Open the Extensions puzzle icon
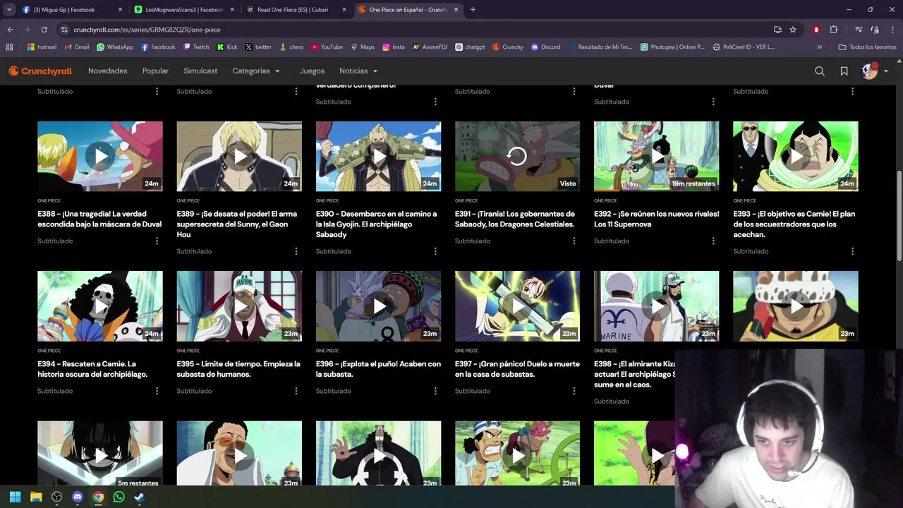The height and width of the screenshot is (508, 903). 833,30
